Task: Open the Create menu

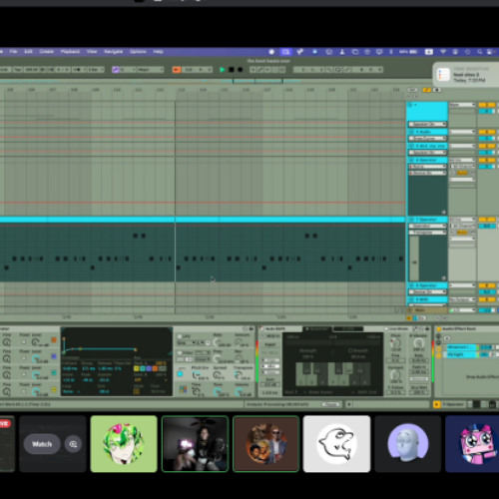Action: 47,52
